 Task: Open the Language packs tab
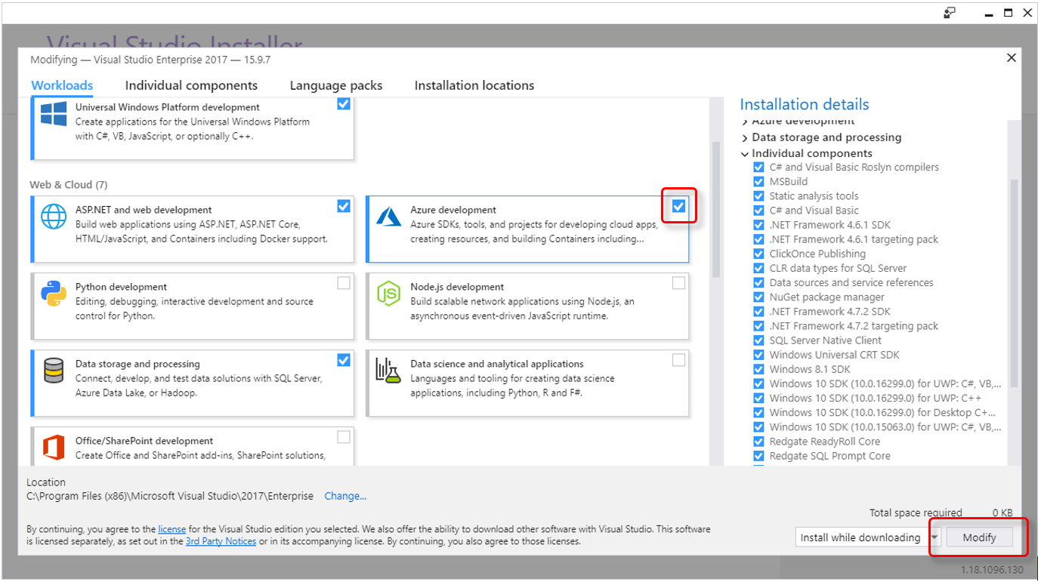336,86
